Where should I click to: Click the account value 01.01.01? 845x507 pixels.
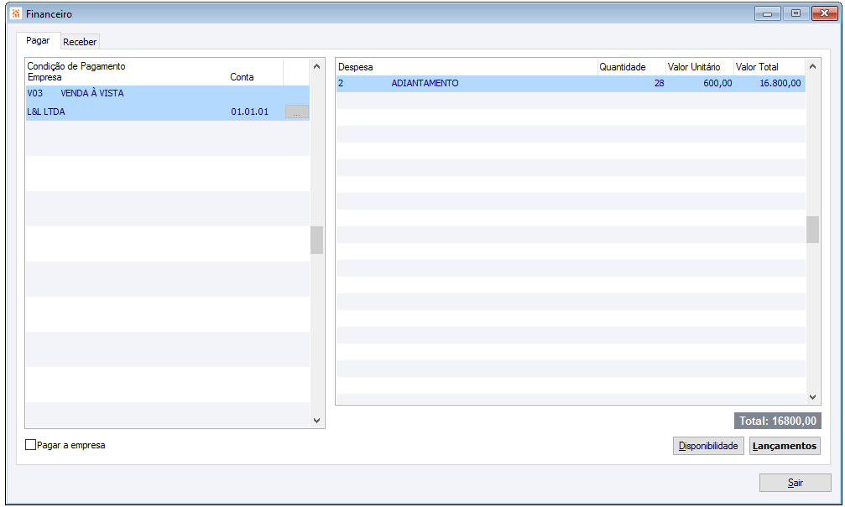tap(249, 111)
